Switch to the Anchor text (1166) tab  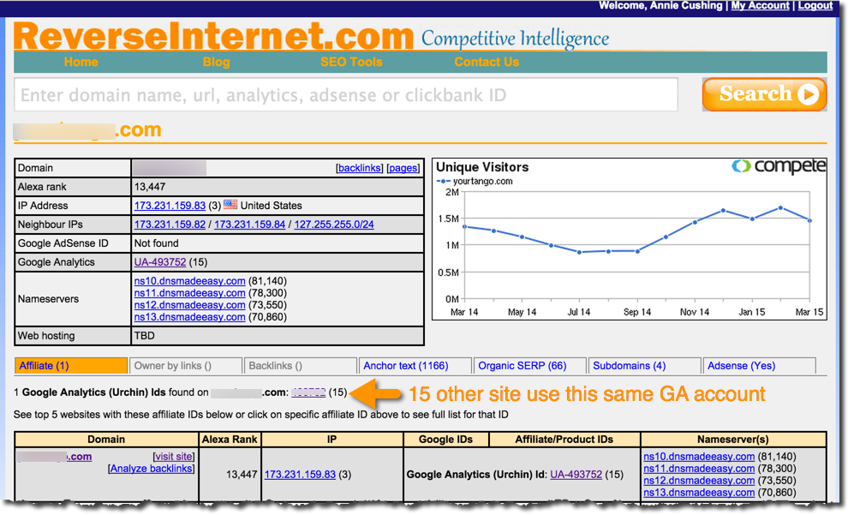[x=415, y=366]
